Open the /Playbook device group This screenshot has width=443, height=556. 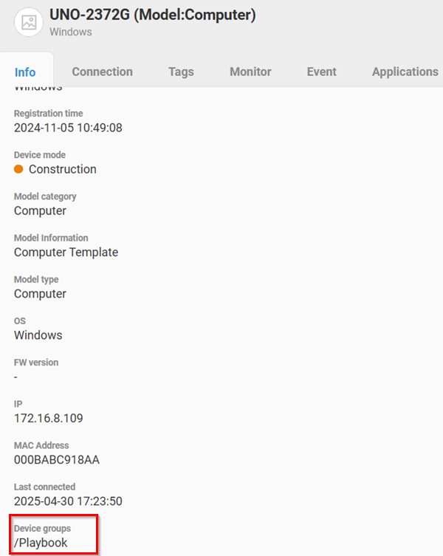[x=41, y=543]
